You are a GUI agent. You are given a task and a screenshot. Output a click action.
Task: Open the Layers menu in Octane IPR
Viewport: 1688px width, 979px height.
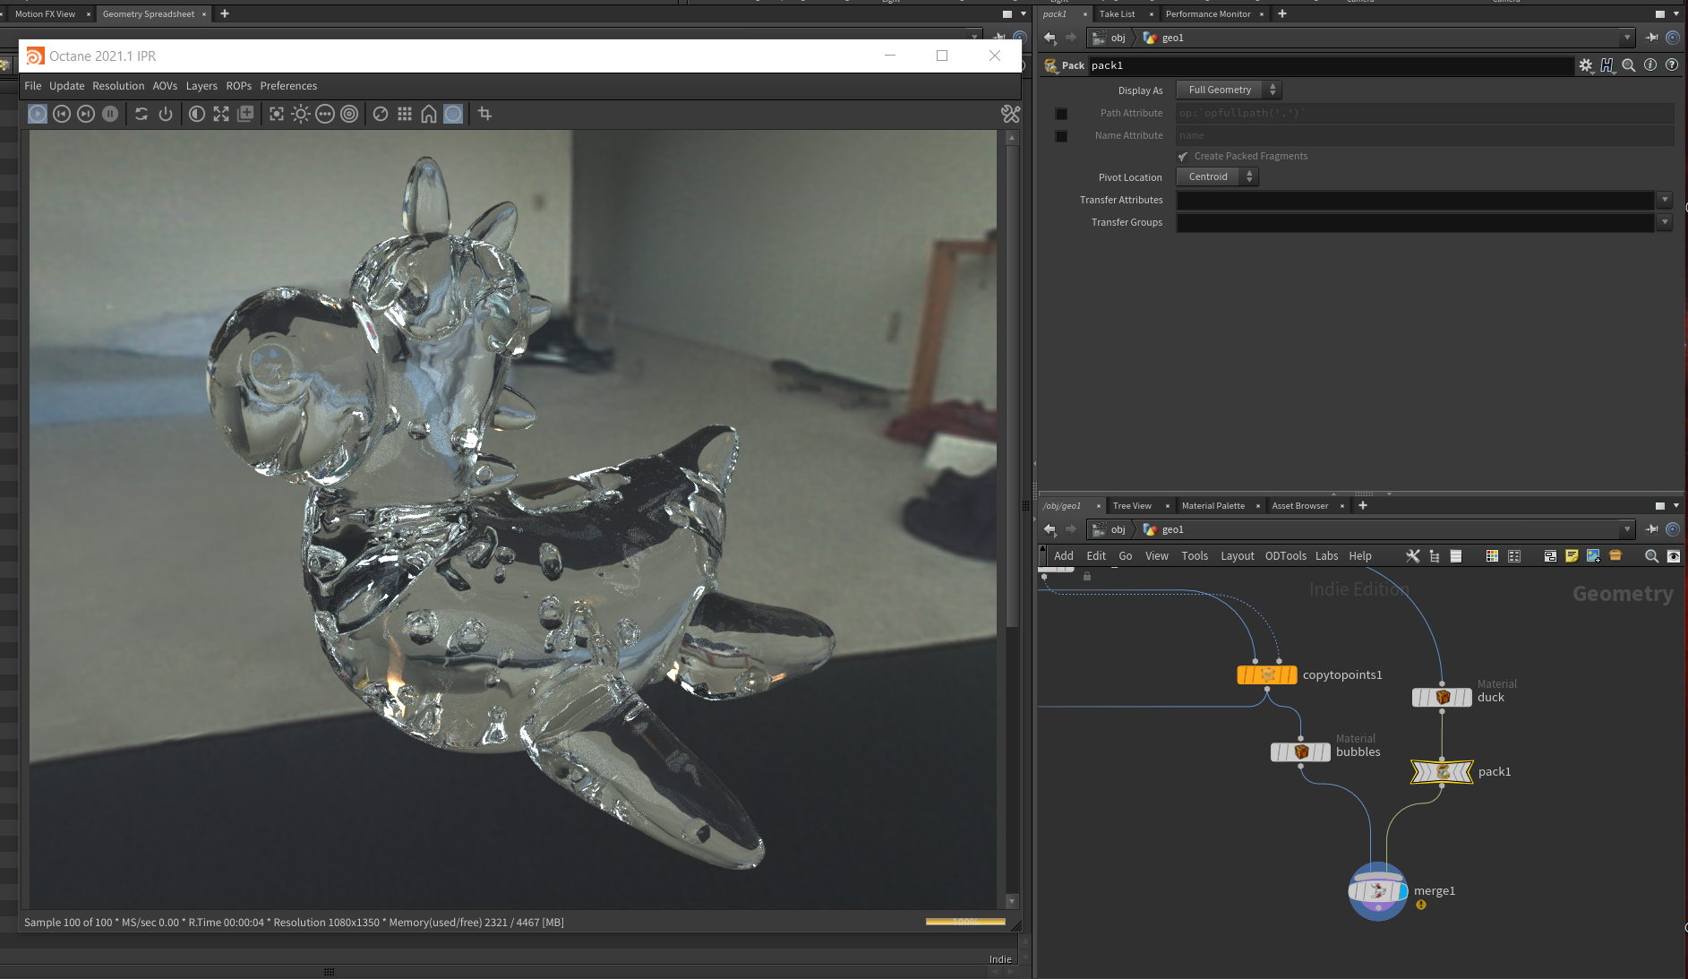[x=201, y=86]
